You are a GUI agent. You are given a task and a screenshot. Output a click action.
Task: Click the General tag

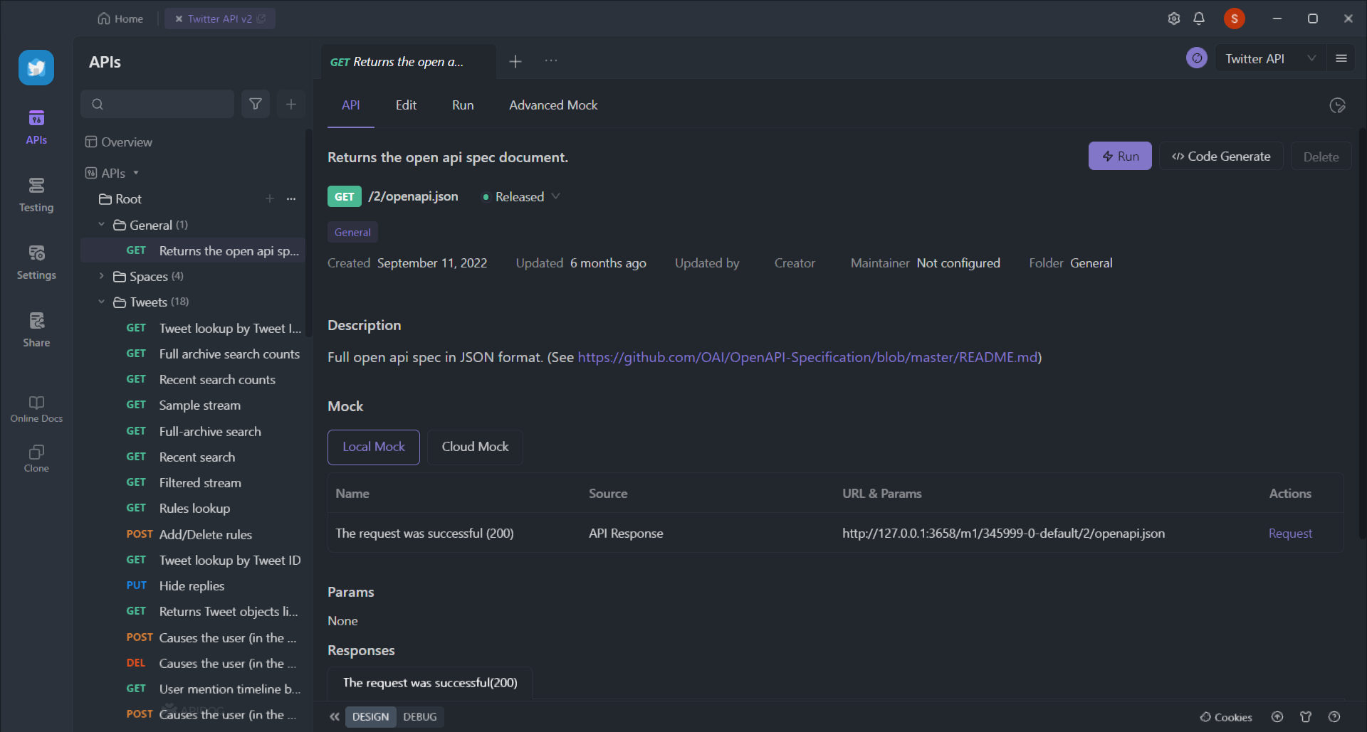coord(352,232)
